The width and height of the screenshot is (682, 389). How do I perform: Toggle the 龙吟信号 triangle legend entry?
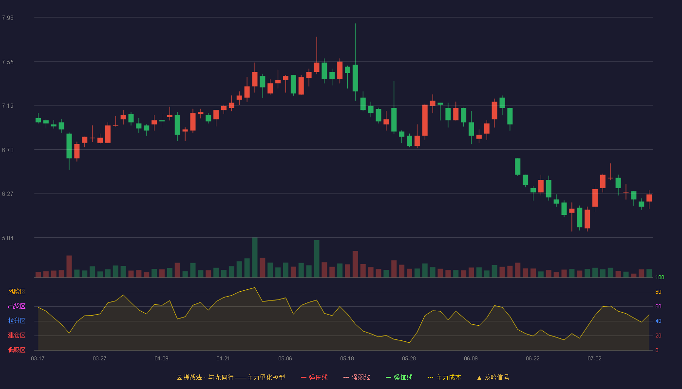(x=493, y=377)
